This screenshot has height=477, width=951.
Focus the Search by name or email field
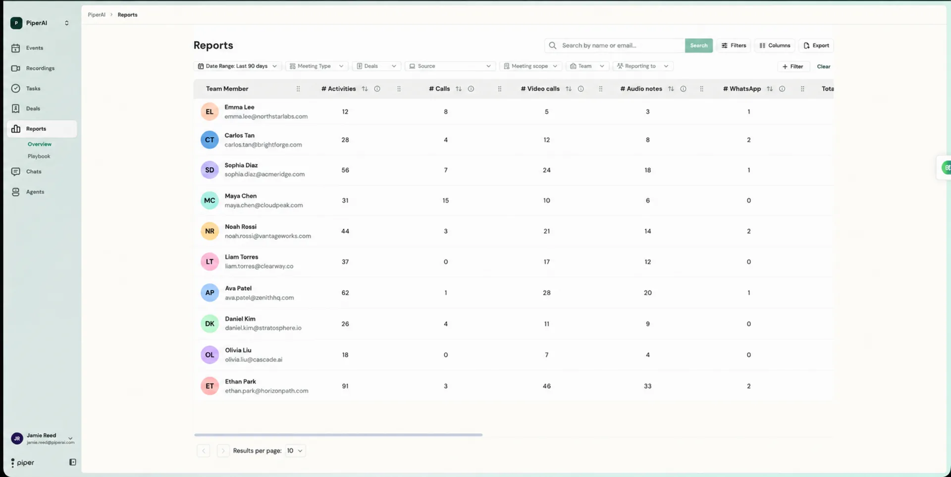click(614, 46)
